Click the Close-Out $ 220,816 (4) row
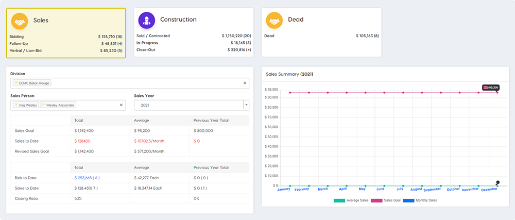This screenshot has width=515, height=220. pos(194,49)
